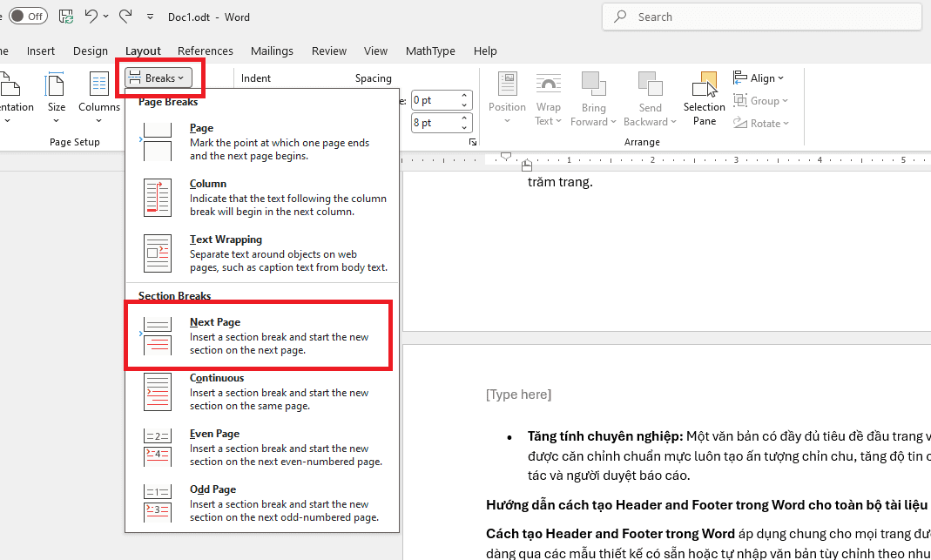Click the Position icon in Arrange
The width and height of the screenshot is (931, 560).
click(x=507, y=84)
